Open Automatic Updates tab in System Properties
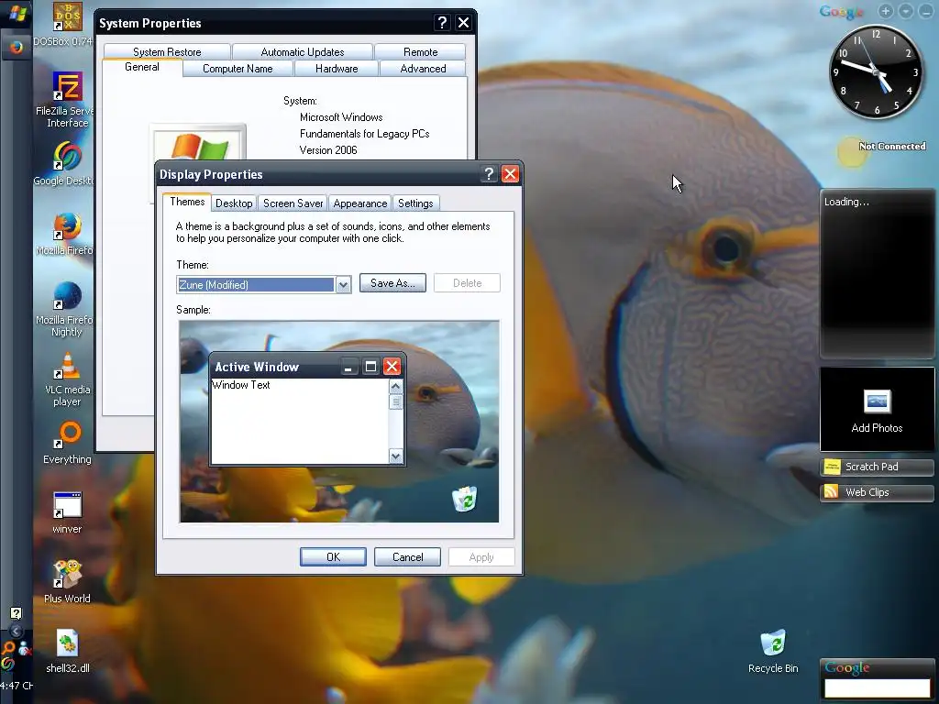Screen dimensions: 939x704 coord(303,52)
